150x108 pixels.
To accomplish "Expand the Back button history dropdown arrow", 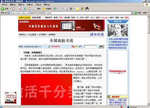I will pyautogui.click(x=10, y=9).
